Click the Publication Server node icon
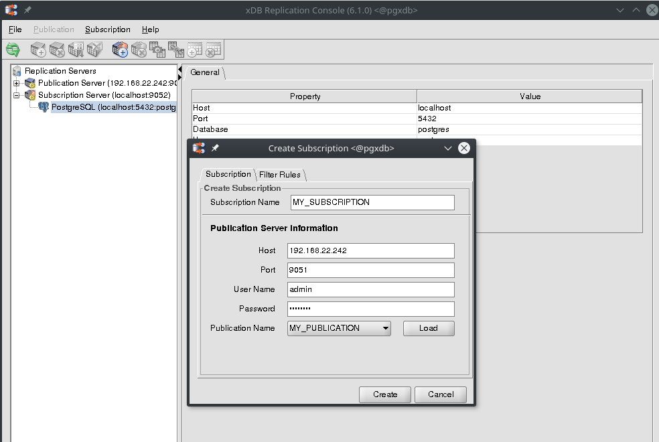Image resolution: width=659 pixels, height=442 pixels. click(30, 83)
